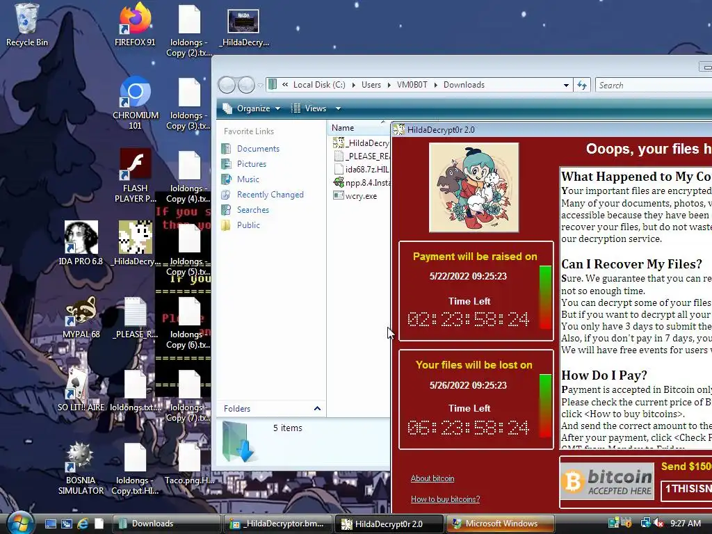Select _PLEASE_R... text file on desktop
Viewport: 712px width, 534px height.
(x=136, y=317)
